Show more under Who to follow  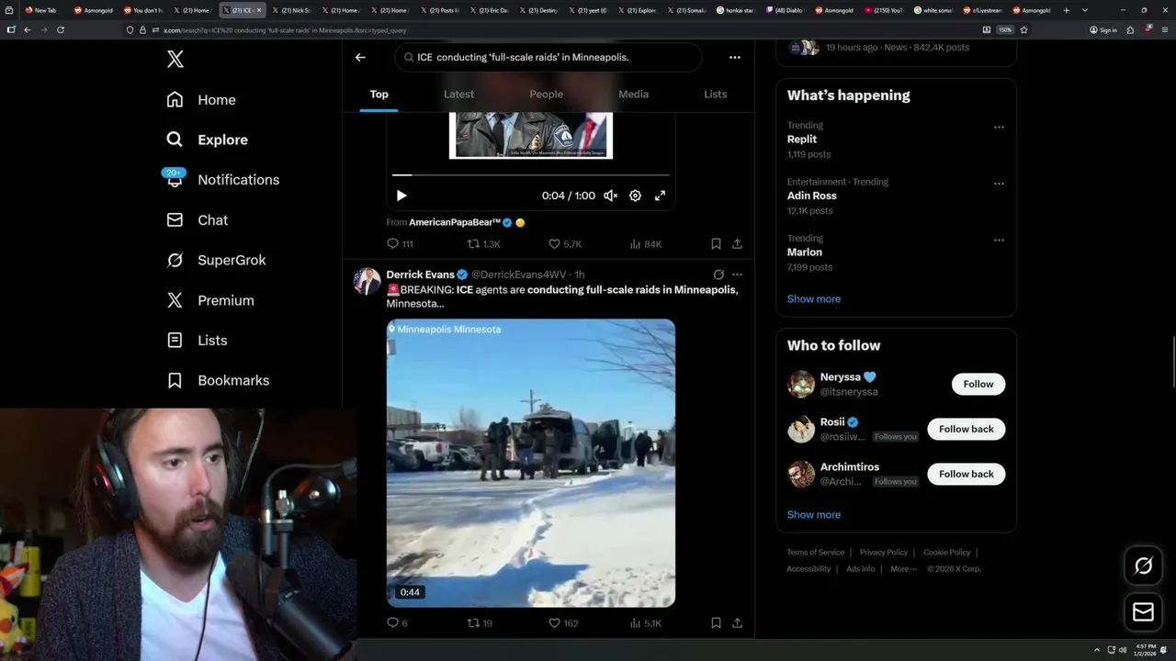coord(813,515)
